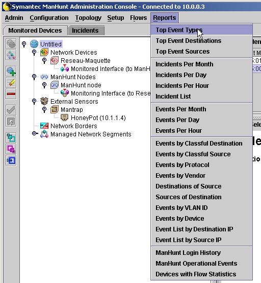Click the Reseau-Maquette router icon

pos(55,60)
